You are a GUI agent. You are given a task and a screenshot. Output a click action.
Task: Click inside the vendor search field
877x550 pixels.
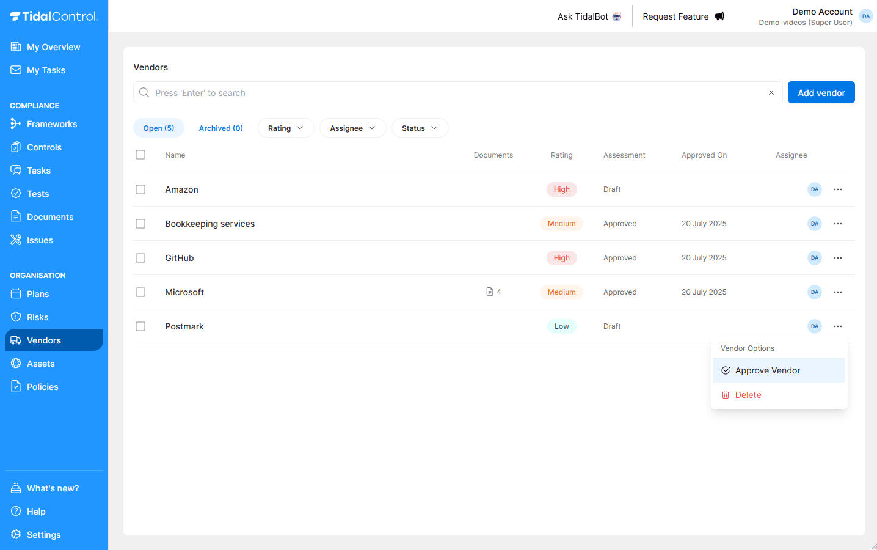tap(428, 92)
